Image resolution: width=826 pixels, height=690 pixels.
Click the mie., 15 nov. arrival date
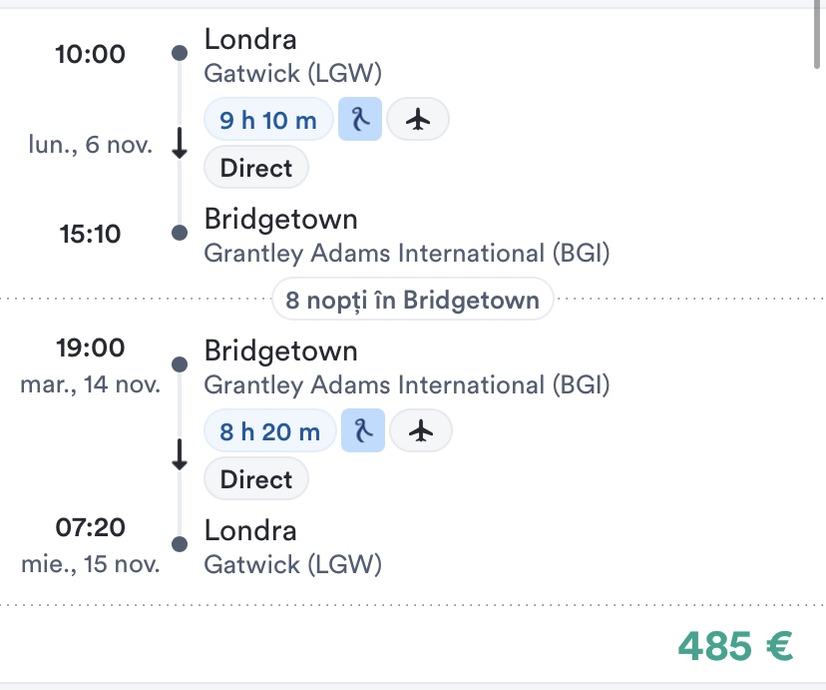(x=91, y=564)
